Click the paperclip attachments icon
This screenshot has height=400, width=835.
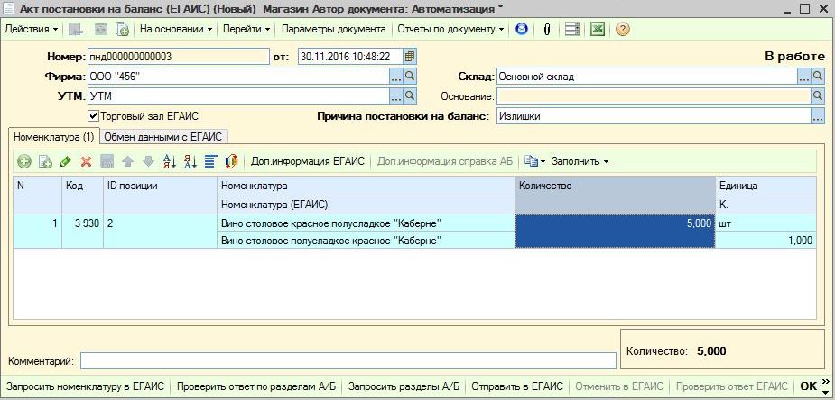coord(546,29)
